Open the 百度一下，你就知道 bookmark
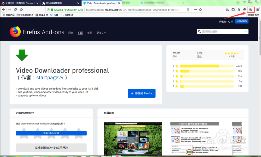261x157 pixels. [62, 15]
